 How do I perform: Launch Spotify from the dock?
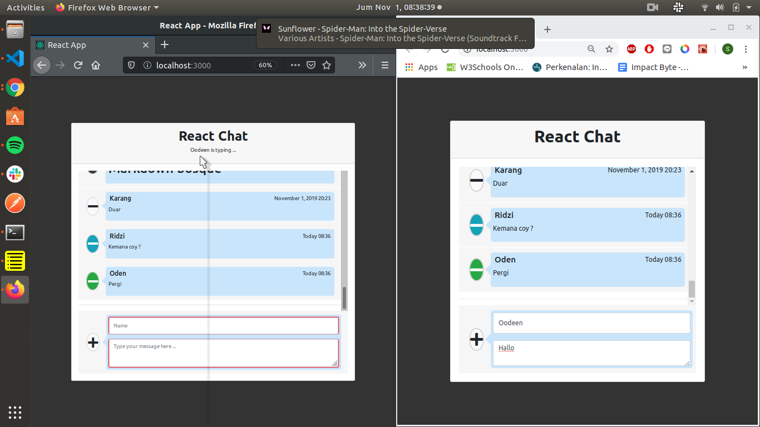[15, 145]
